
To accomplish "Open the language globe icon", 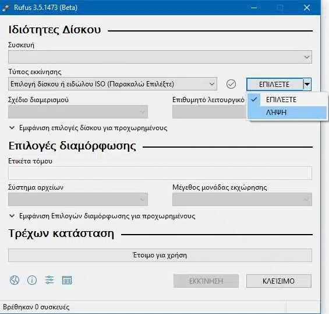I will pos(15,280).
